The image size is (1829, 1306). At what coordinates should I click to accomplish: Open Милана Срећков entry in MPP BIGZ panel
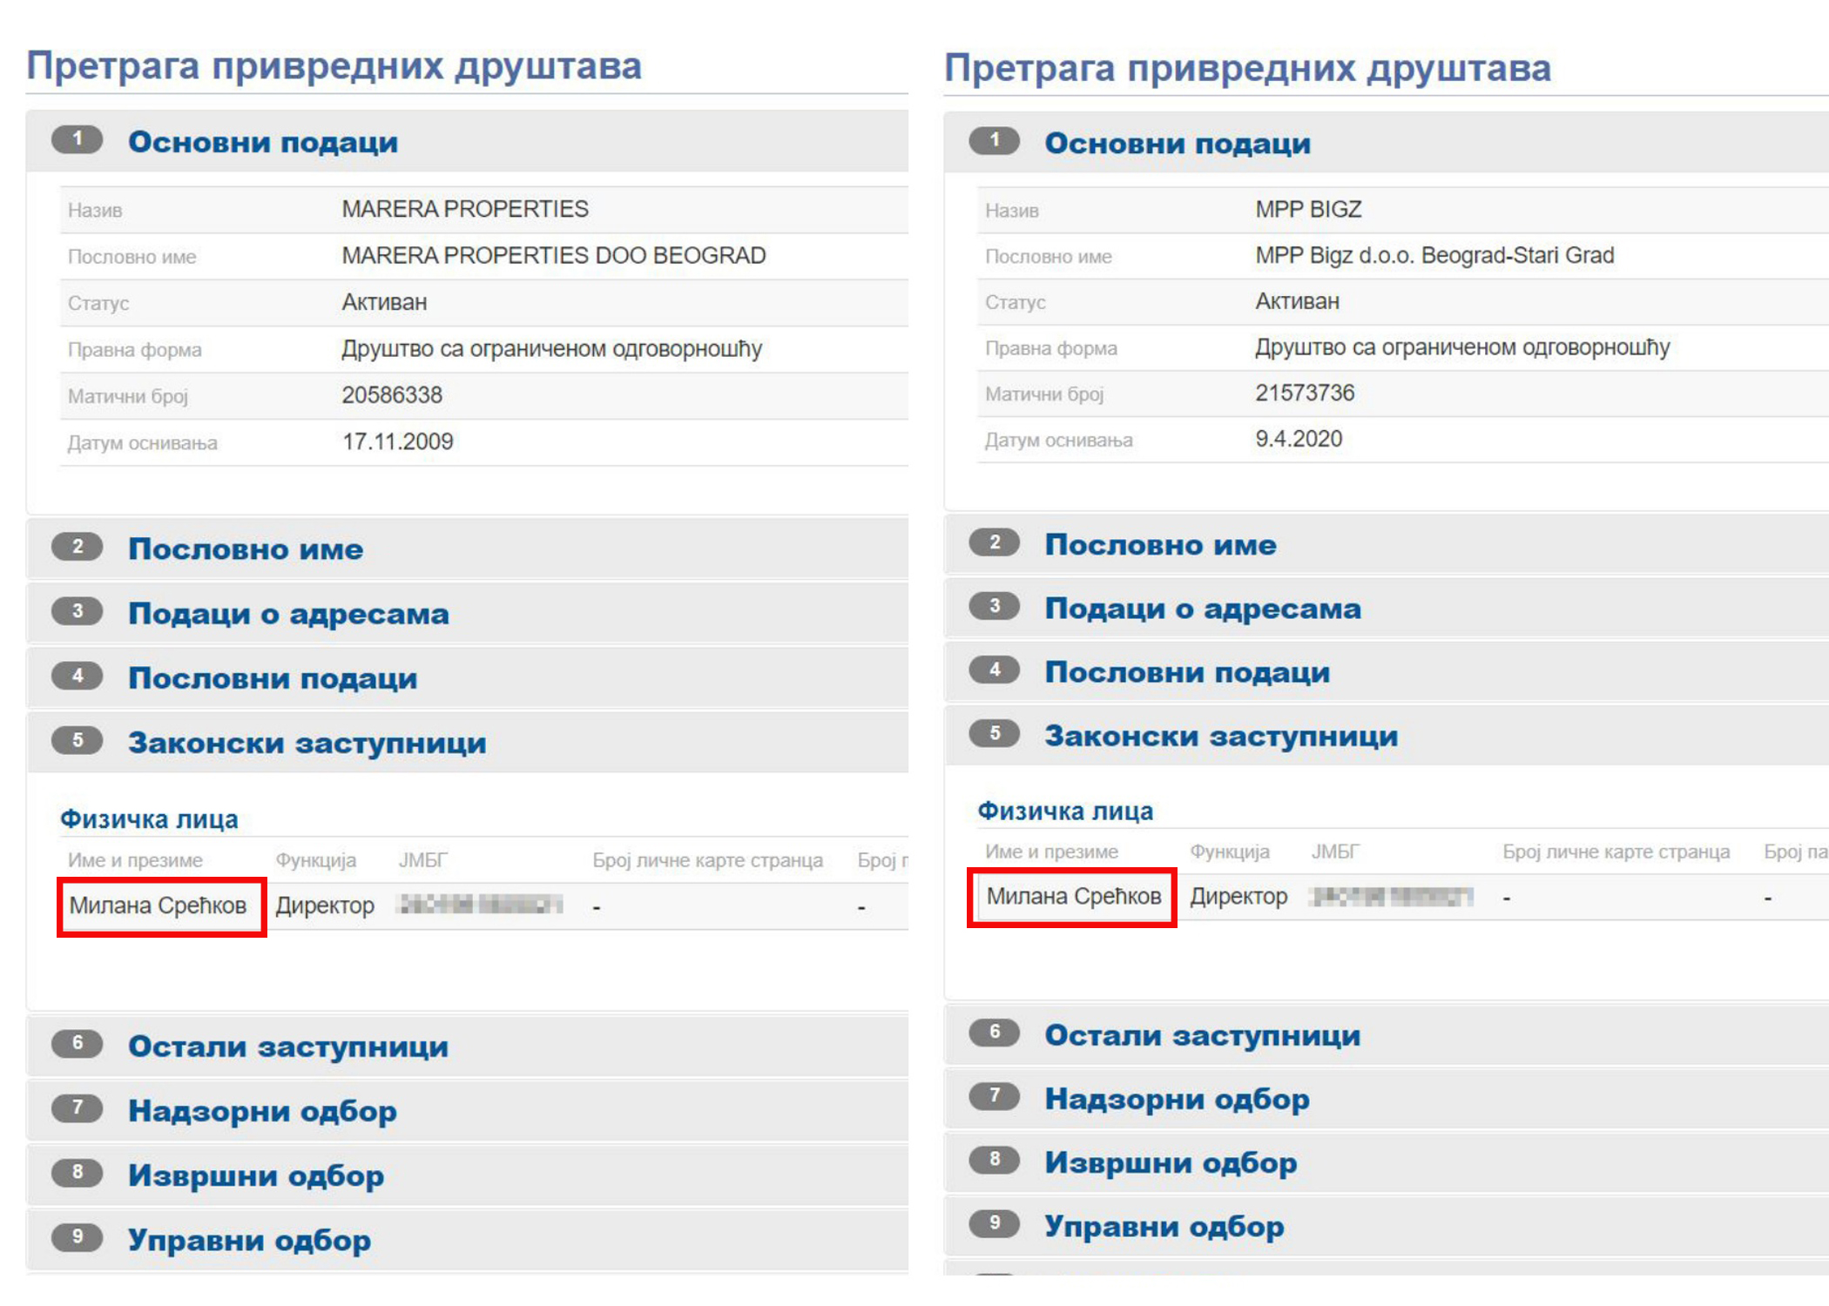tap(1072, 896)
